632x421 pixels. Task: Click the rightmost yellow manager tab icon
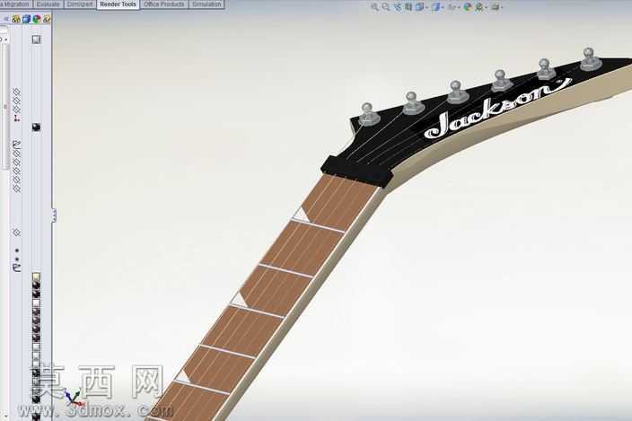tap(47, 19)
